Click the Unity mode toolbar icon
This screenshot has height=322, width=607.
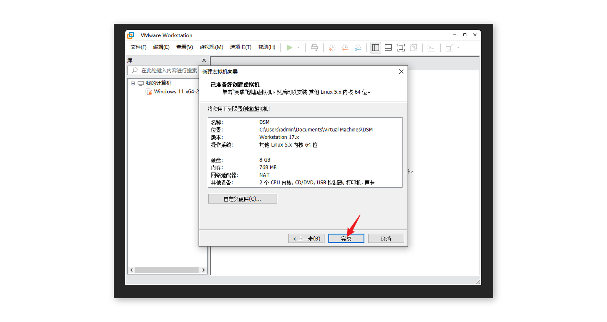tap(414, 47)
